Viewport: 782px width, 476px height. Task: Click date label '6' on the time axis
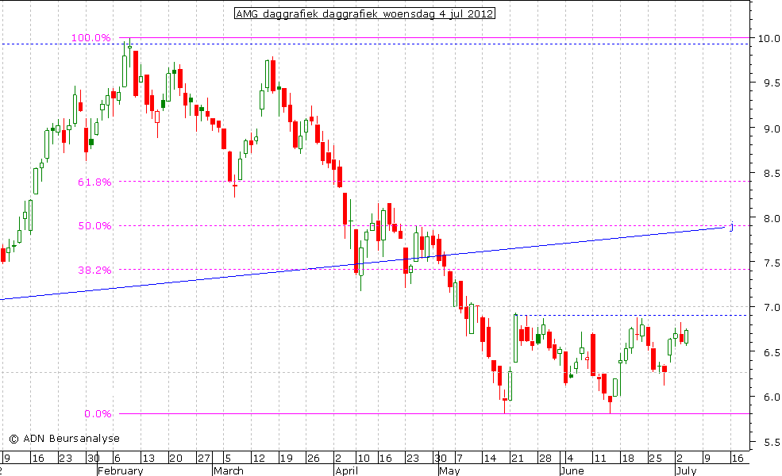(x=117, y=458)
